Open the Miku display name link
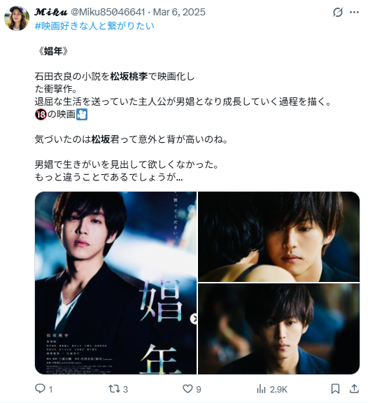 (x=51, y=12)
